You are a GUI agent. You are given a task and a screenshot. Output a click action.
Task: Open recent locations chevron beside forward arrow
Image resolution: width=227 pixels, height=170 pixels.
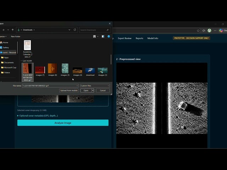pos(8,30)
